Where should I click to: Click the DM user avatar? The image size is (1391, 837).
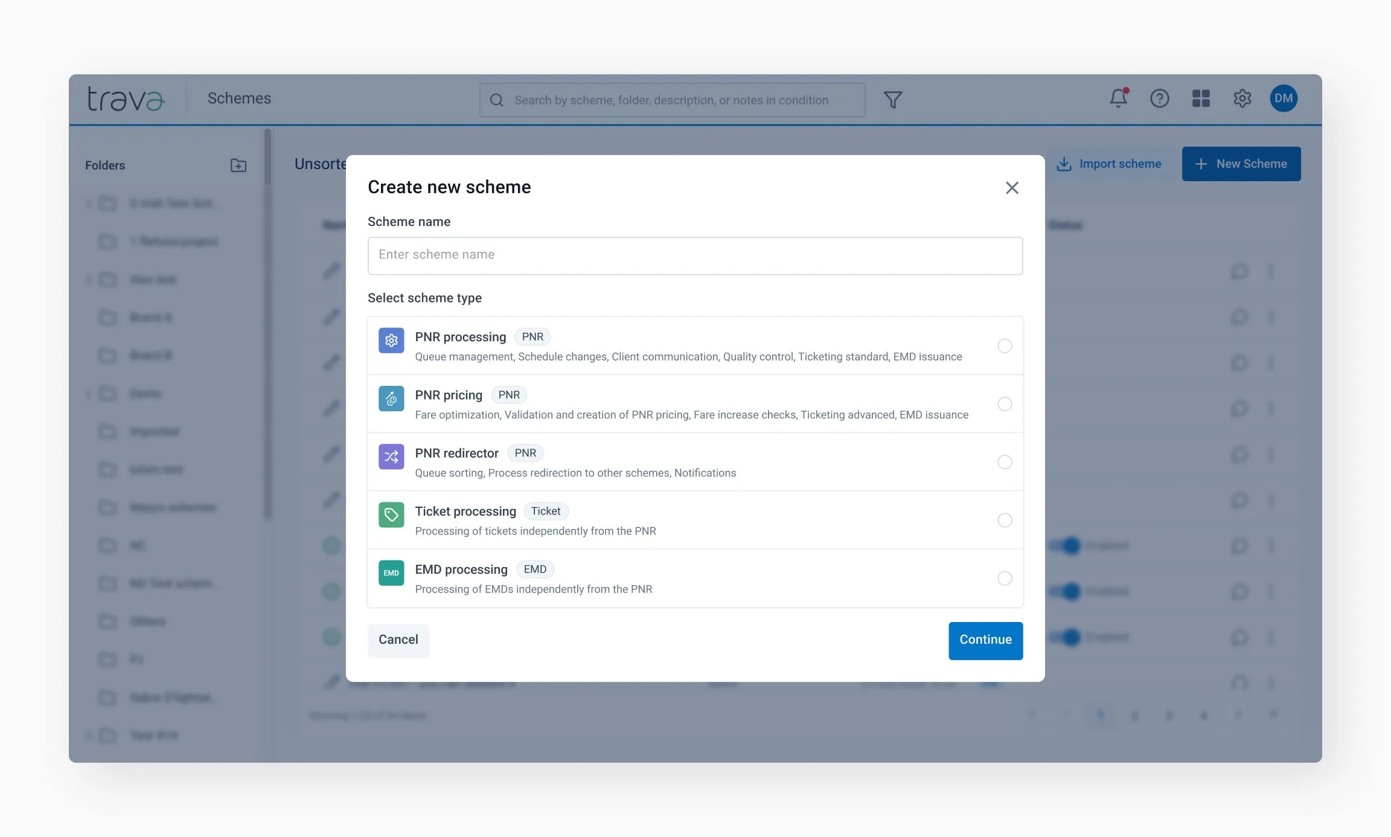pyautogui.click(x=1283, y=98)
